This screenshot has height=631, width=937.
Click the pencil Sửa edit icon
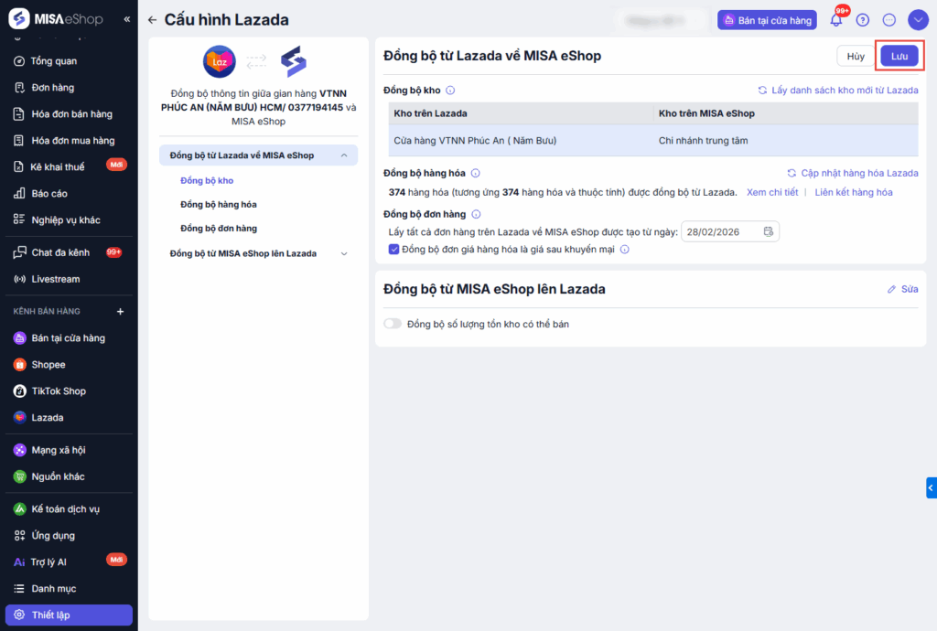coord(892,289)
